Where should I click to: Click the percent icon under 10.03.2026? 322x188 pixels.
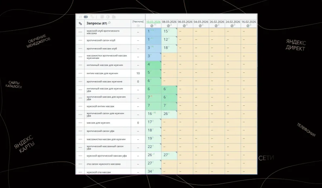pos(152,26)
